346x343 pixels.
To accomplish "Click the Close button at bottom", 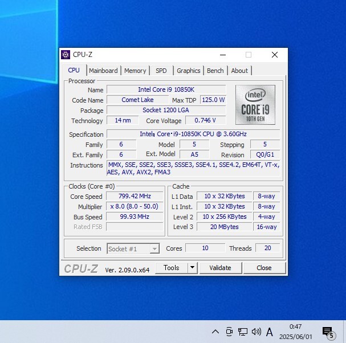I will pos(264,268).
